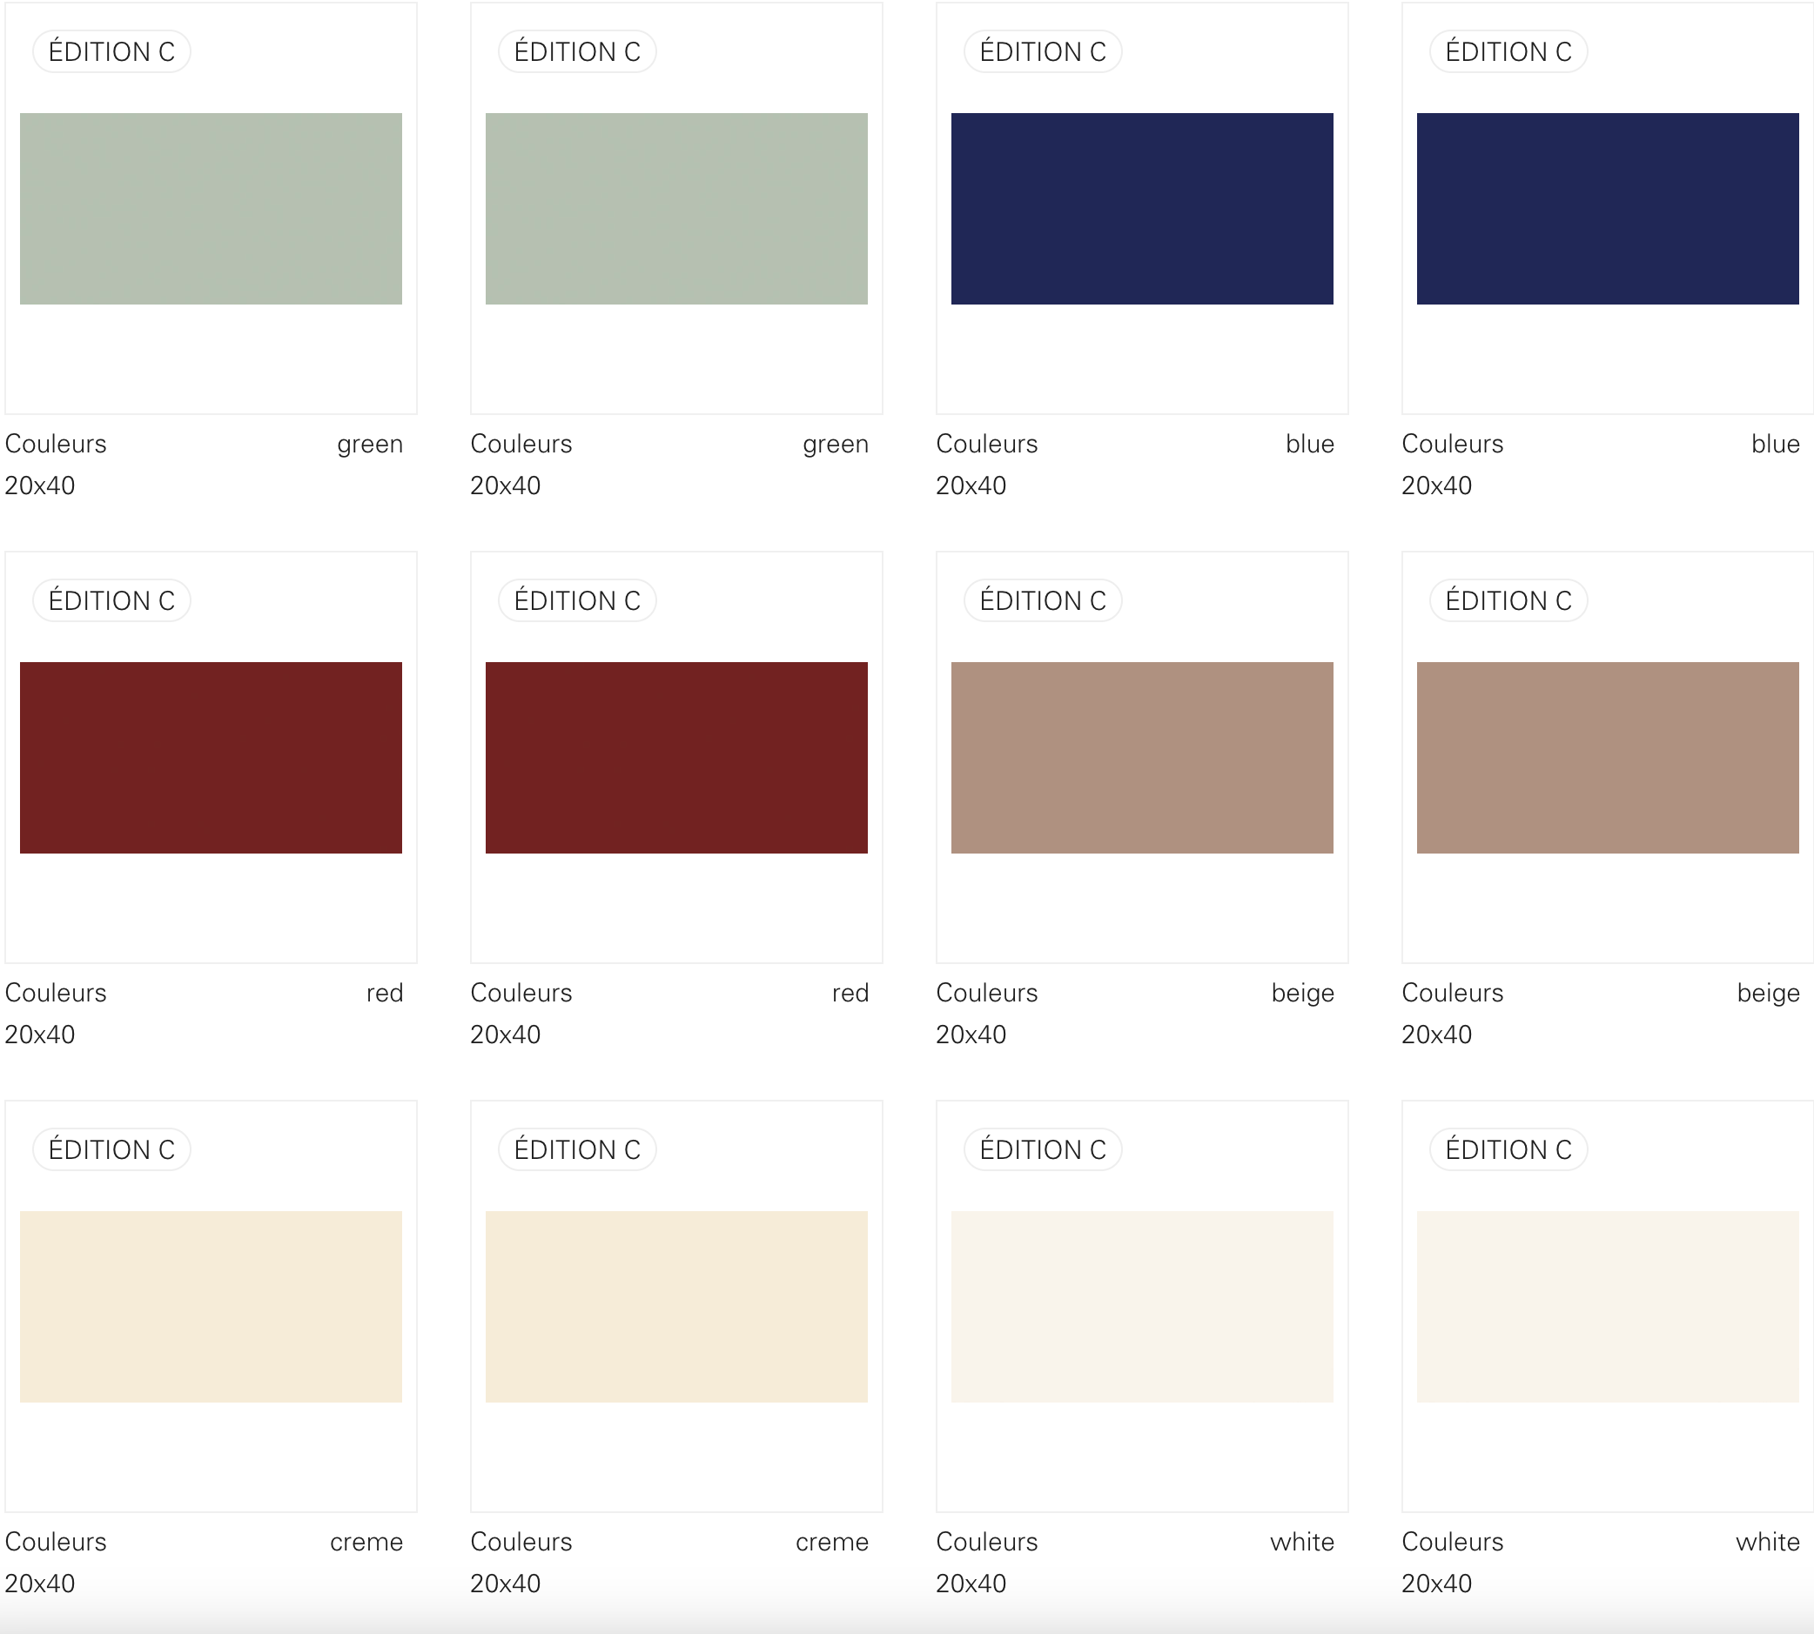
Task: Open the second dark blue tile image
Action: point(1608,208)
